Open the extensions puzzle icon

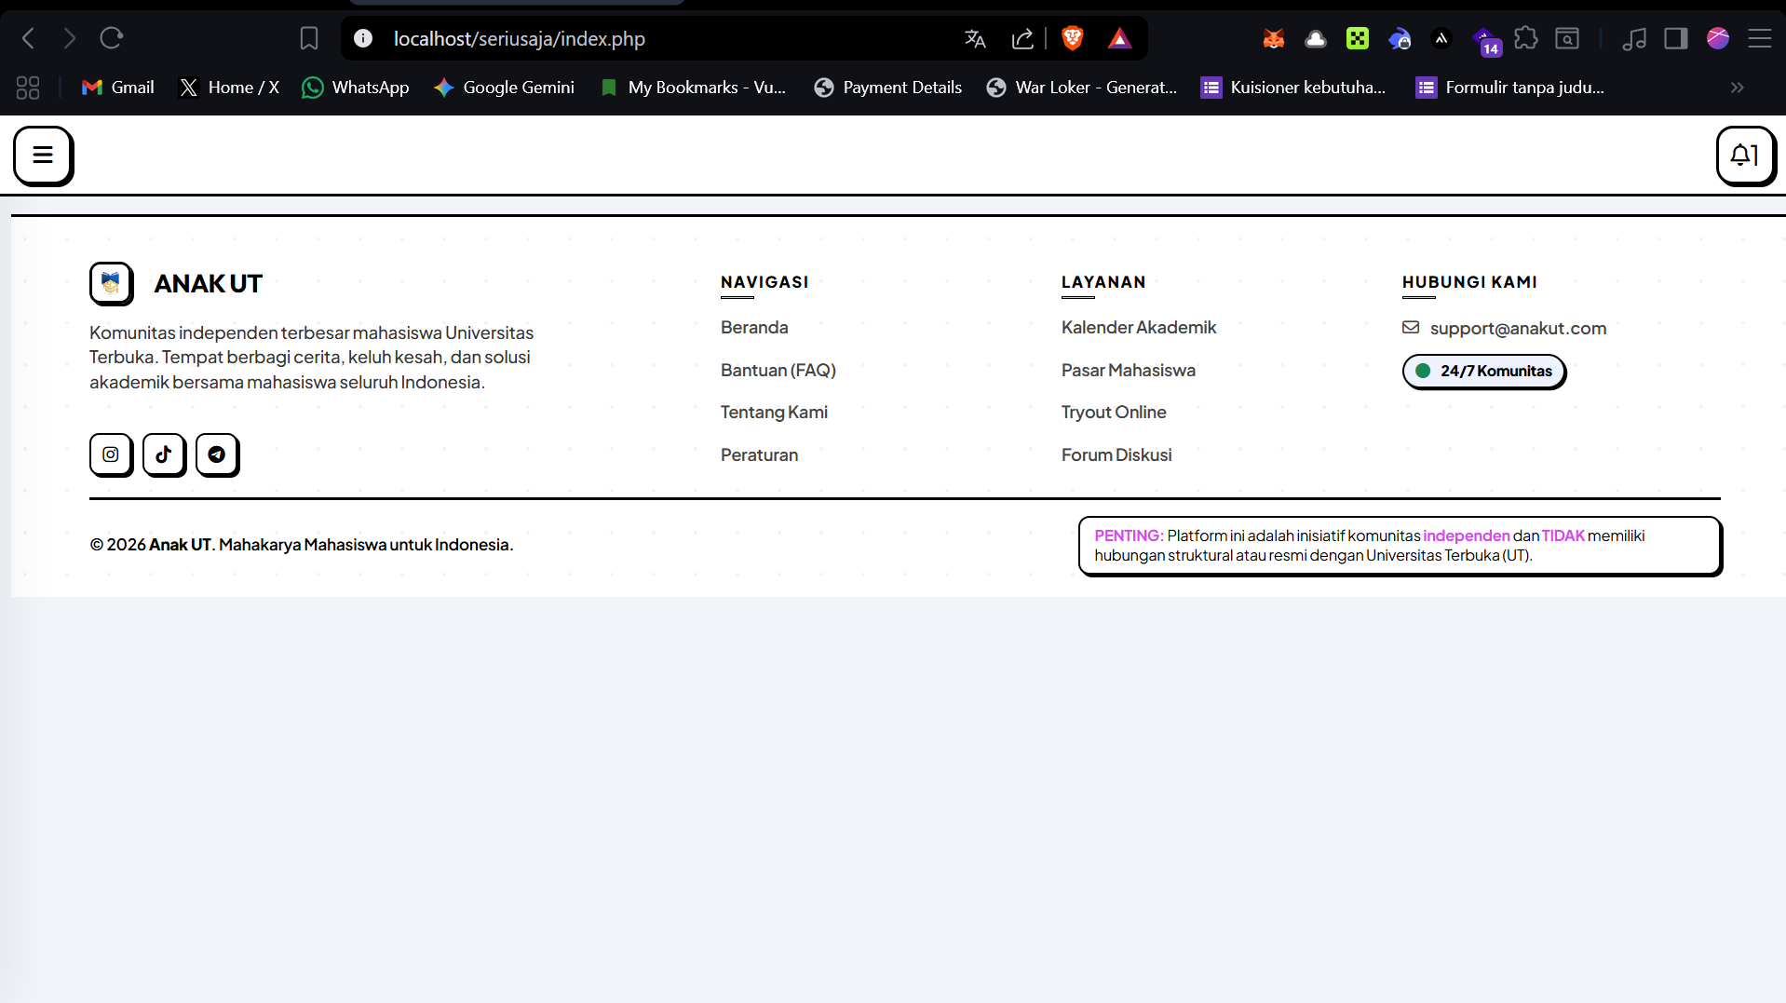(1525, 38)
